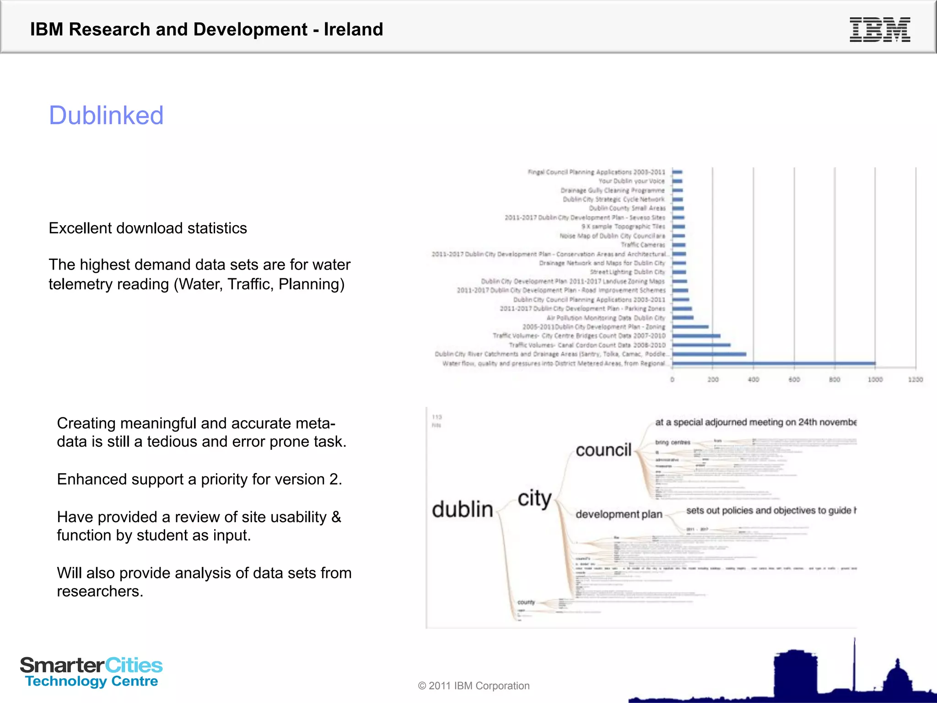
Task: Click 'Have provided a review of site usability' paragraph
Action: point(199,526)
